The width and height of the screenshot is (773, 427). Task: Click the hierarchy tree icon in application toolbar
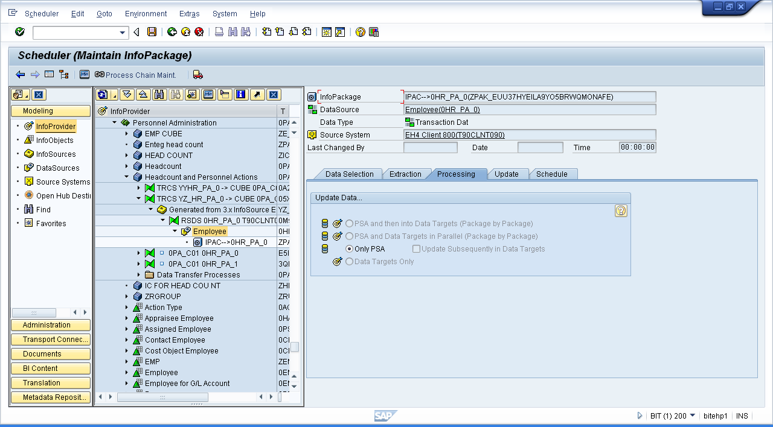63,75
